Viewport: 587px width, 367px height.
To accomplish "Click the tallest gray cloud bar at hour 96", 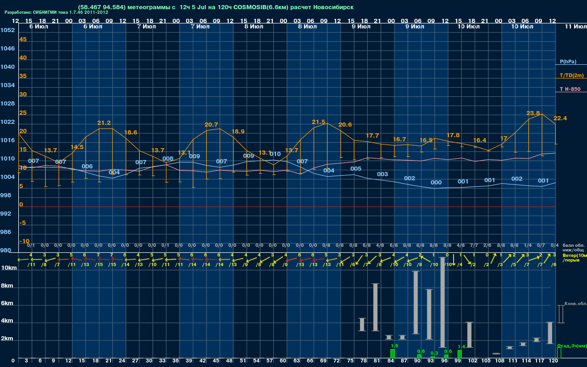I will click(443, 302).
